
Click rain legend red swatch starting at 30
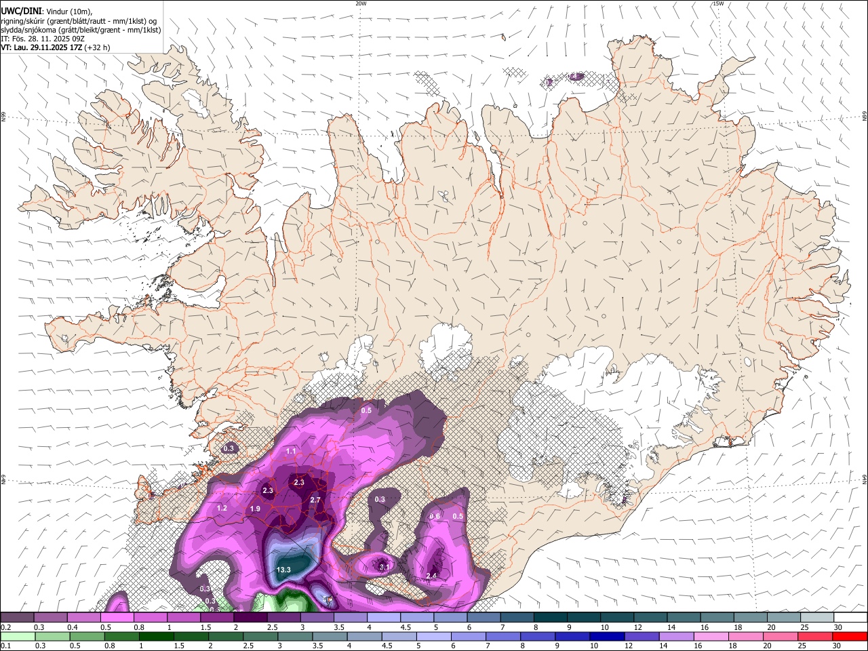point(850,636)
